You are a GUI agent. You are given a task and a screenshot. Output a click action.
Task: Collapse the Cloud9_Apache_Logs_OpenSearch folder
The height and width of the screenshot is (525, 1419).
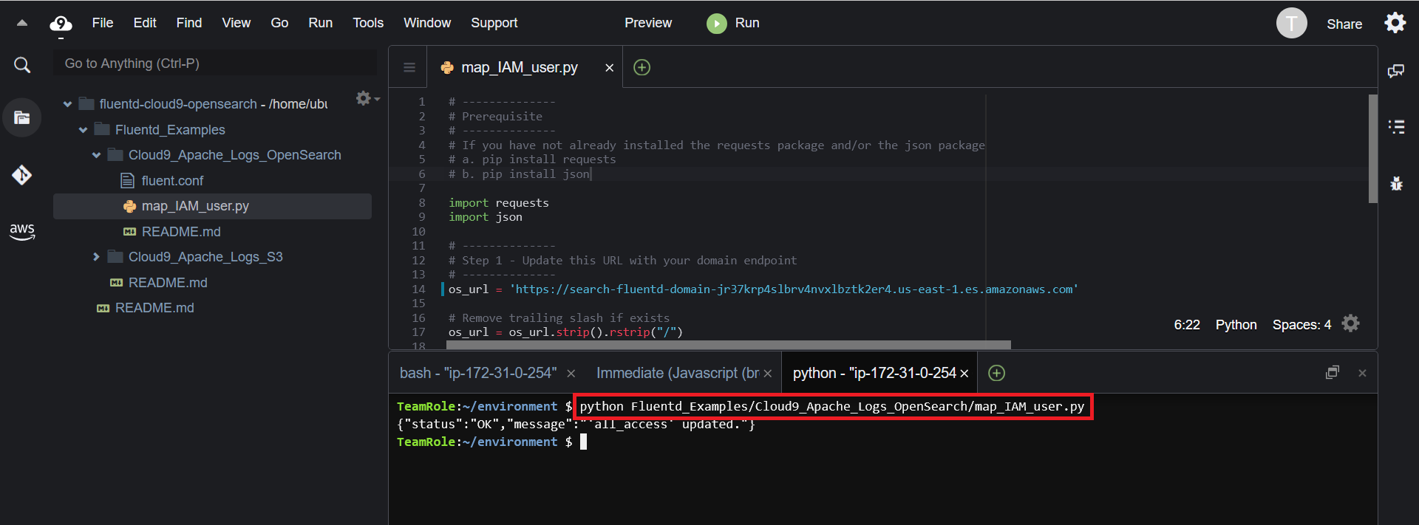pos(96,155)
